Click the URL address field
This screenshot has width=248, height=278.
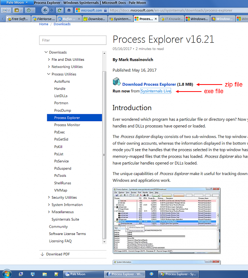(178, 10)
